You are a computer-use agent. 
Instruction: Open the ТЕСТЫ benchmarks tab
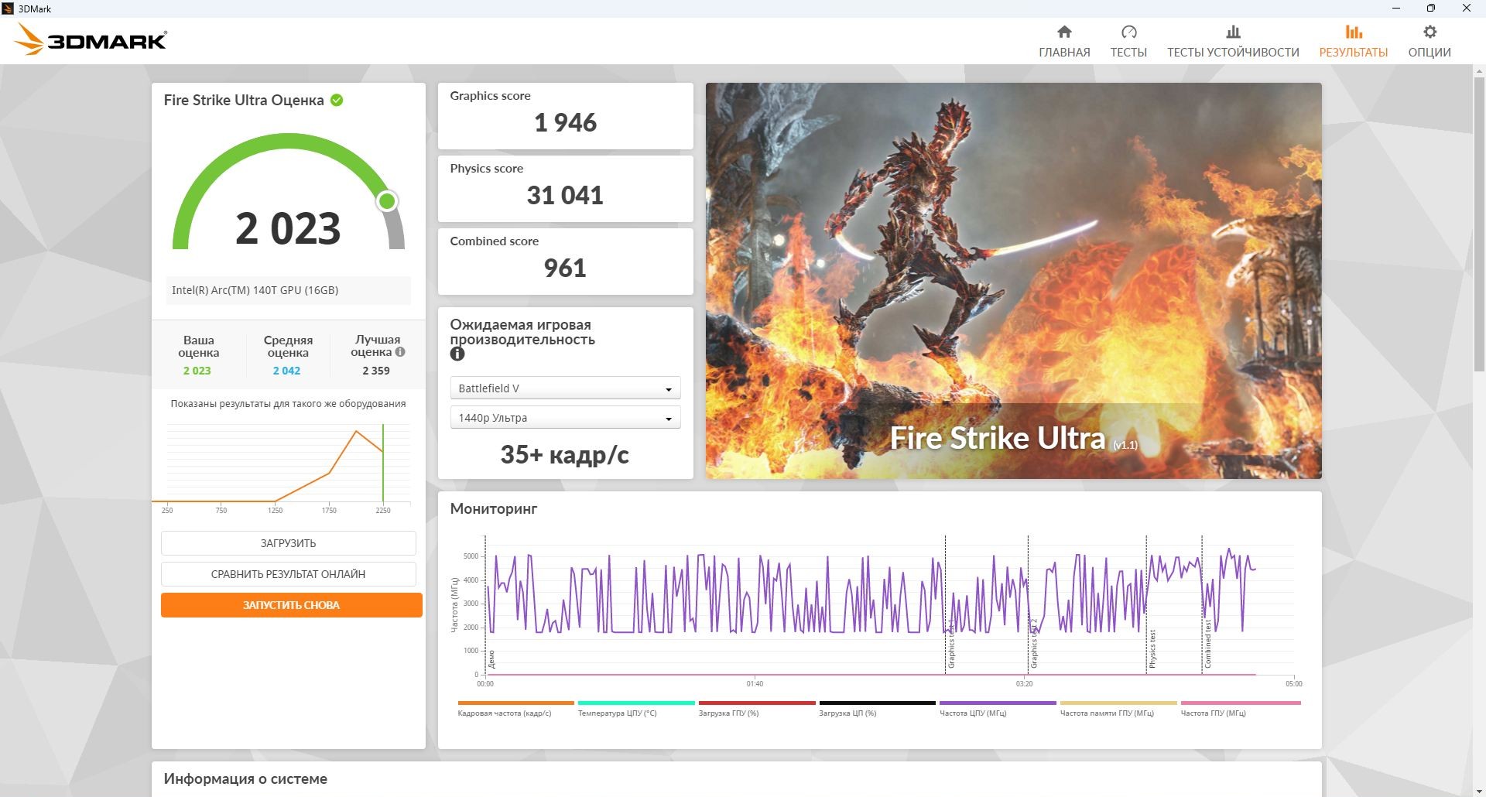tap(1128, 41)
